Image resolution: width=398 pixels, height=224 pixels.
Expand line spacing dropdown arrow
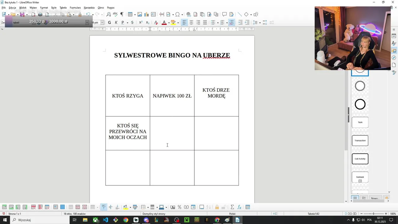(260, 23)
